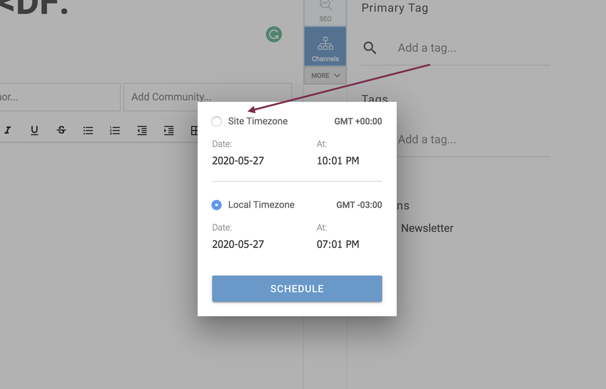Decrease text indentation
Image resolution: width=606 pixels, height=389 pixels.
142,130
